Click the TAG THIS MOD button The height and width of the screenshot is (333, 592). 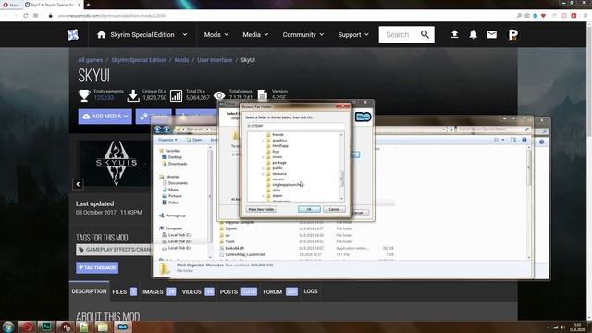tap(97, 267)
